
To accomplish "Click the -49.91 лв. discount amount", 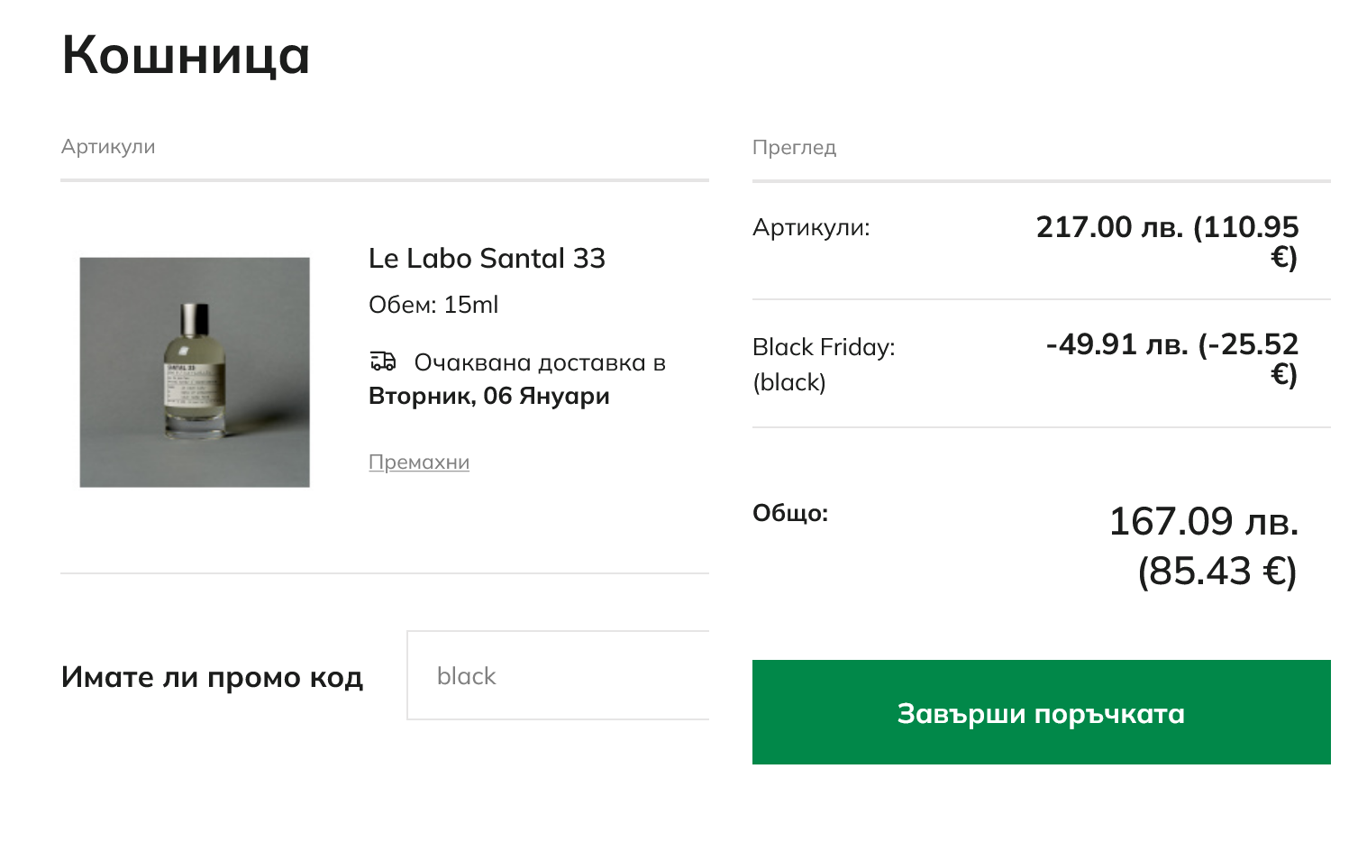I will [1116, 344].
